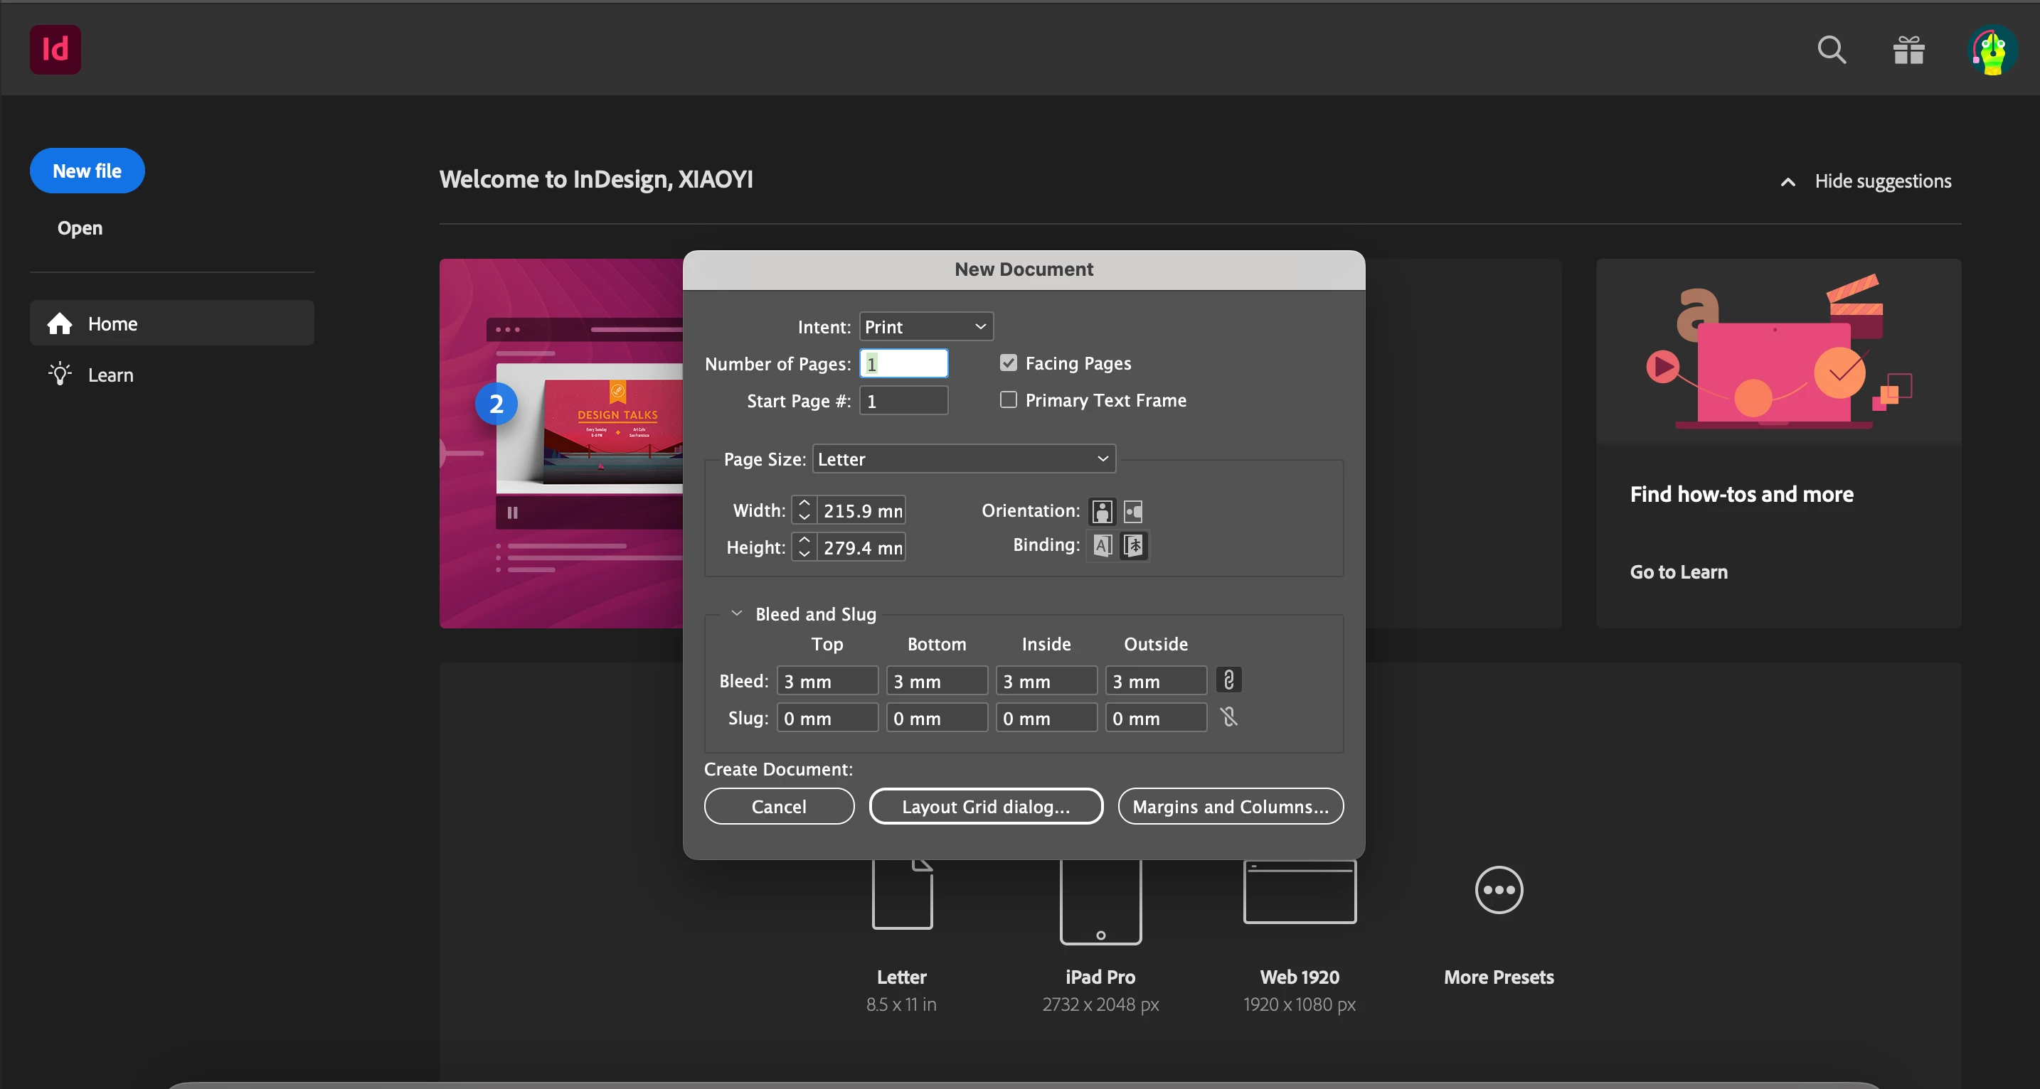Open the Intent dropdown
The height and width of the screenshot is (1089, 2040).
926,327
